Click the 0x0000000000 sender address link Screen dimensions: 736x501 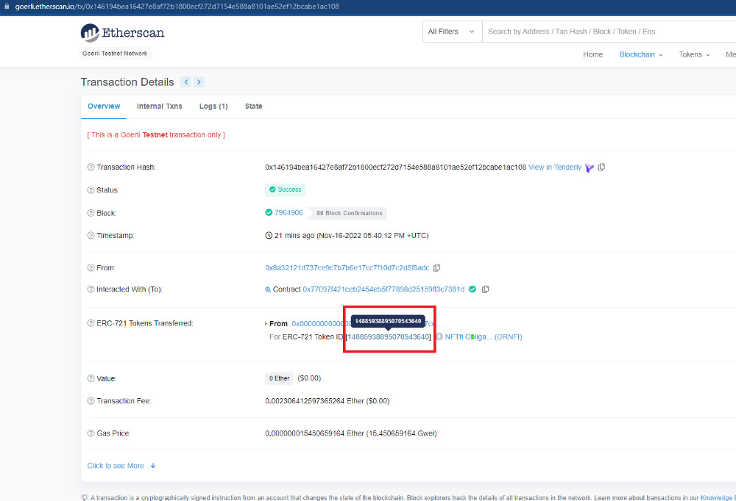pos(322,324)
